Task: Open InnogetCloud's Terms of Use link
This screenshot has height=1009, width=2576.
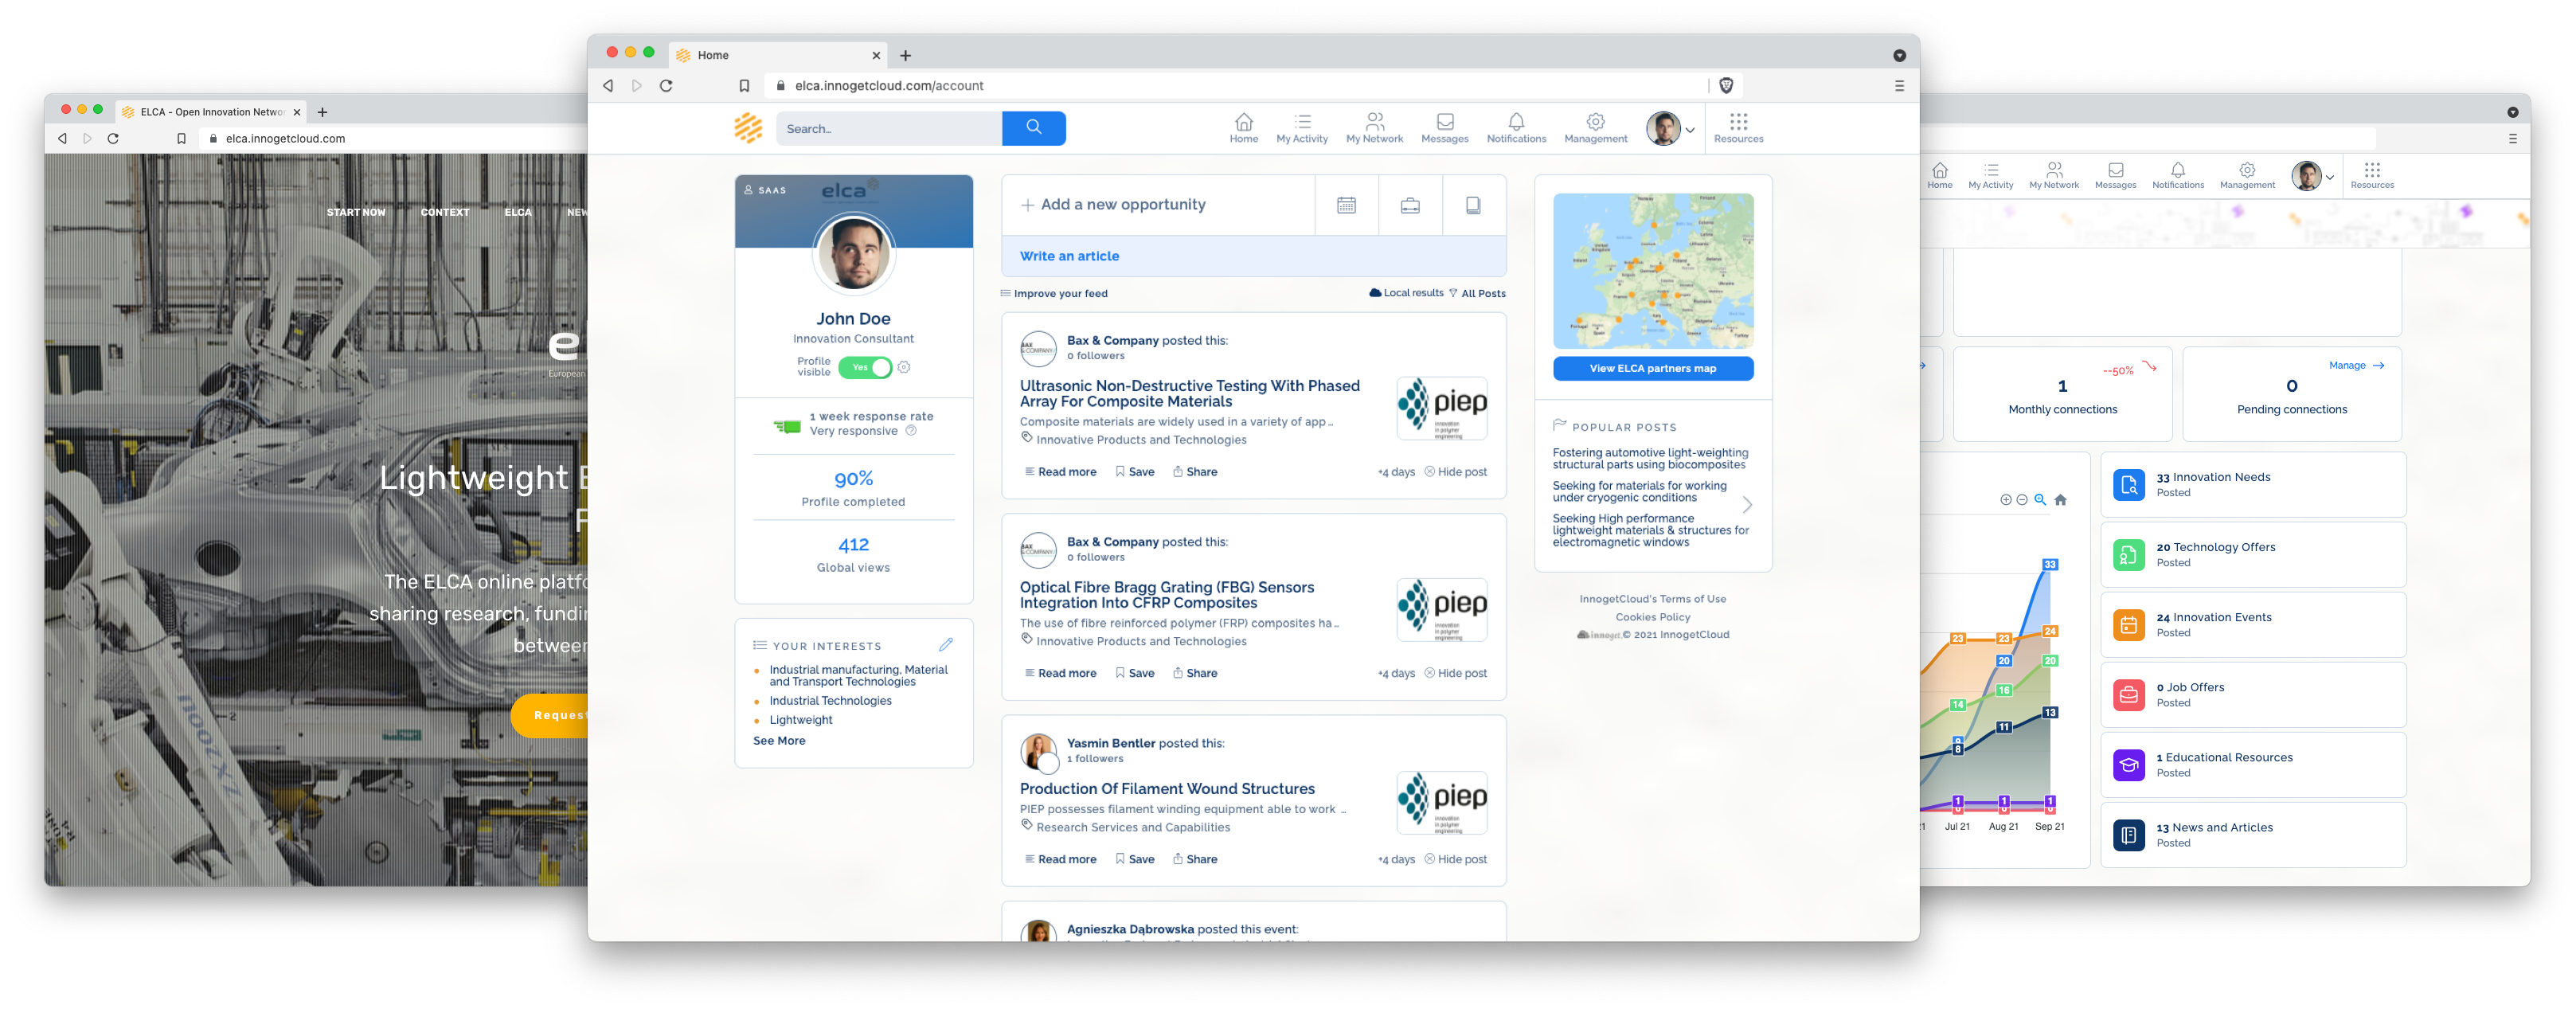Action: pos(1653,599)
